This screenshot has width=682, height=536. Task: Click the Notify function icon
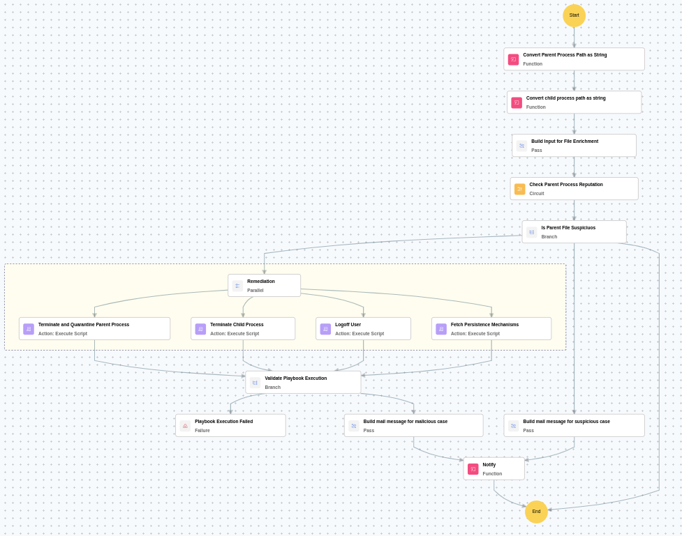point(473,469)
